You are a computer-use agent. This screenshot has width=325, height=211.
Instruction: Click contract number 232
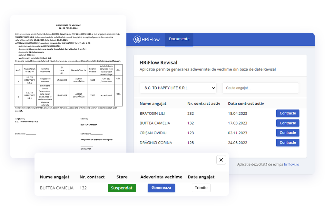pos(191,114)
